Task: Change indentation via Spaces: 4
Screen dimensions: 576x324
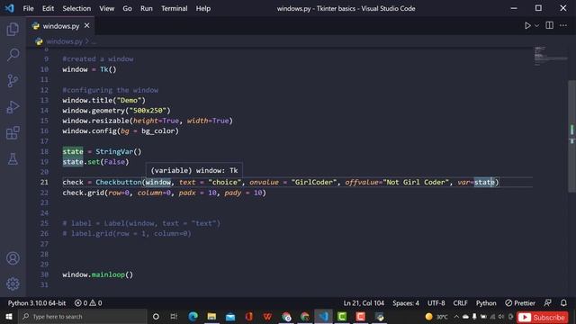Action: pos(406,303)
